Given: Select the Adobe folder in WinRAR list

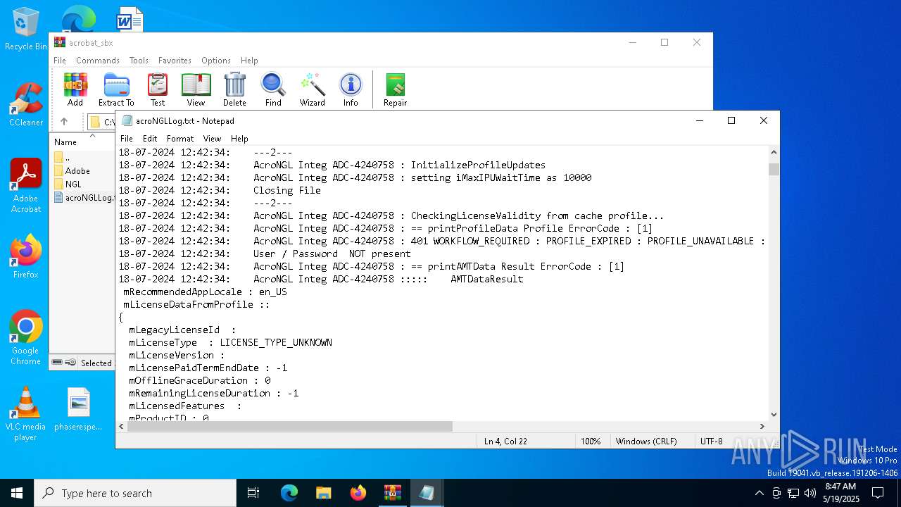Looking at the screenshot, I should pyautogui.click(x=77, y=171).
